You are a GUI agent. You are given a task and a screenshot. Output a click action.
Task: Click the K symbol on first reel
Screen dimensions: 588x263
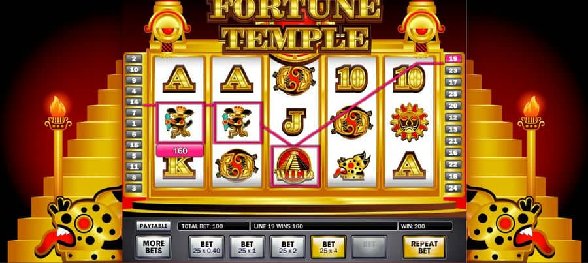[179, 168]
